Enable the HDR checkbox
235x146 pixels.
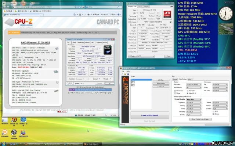[x=213, y=111]
